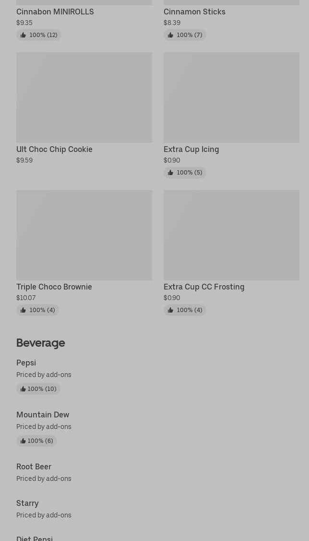Open Extra Cup CC Frosting image
Image resolution: width=309 pixels, height=541 pixels.
point(231,235)
